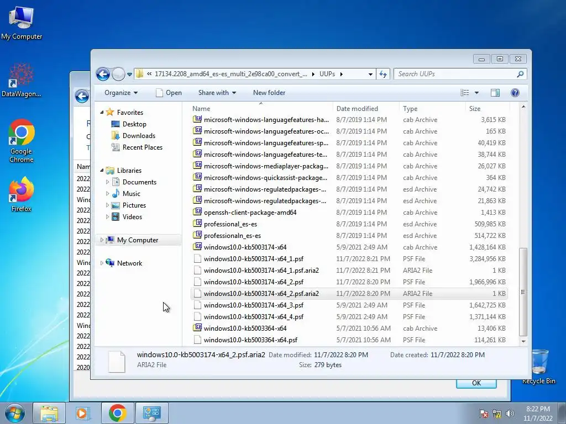
Task: Select Network in navigation pane
Action: (x=129, y=263)
